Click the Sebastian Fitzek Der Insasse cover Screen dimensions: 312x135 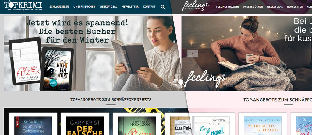(x=25, y=61)
